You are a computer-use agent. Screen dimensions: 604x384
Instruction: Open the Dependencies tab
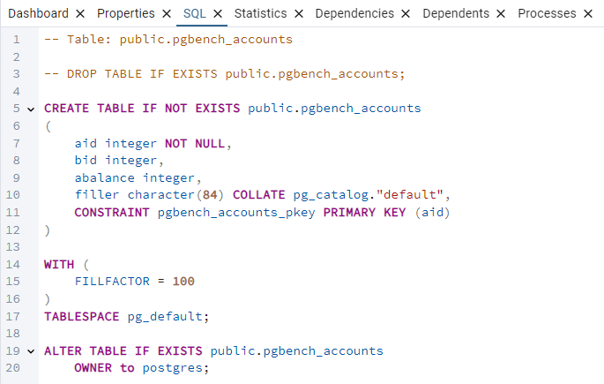[354, 14]
